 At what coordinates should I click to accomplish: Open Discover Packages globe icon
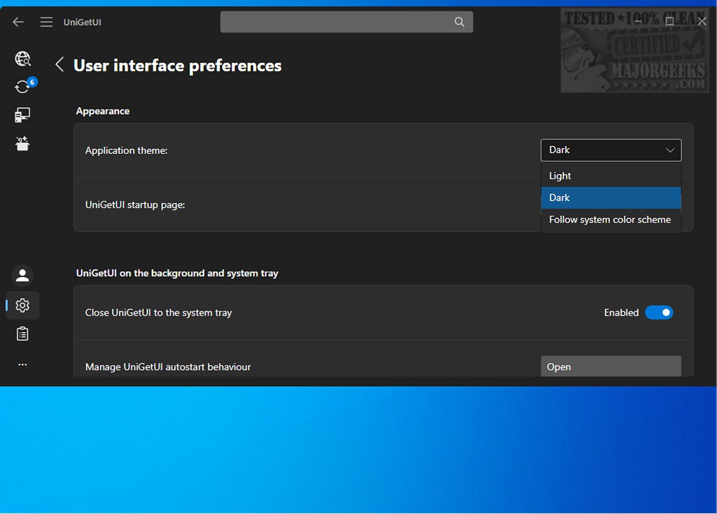pos(23,58)
